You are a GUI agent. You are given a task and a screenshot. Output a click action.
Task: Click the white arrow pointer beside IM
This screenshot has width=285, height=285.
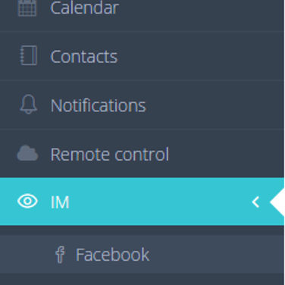coord(277,202)
